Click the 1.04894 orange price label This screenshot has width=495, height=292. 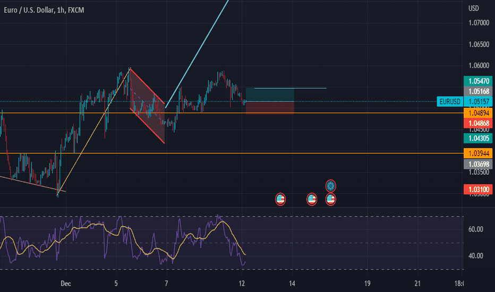click(x=478, y=113)
